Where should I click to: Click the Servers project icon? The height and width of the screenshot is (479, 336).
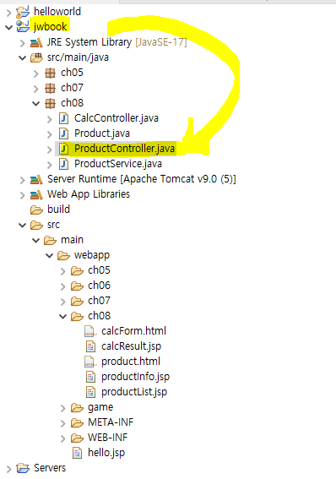click(23, 468)
